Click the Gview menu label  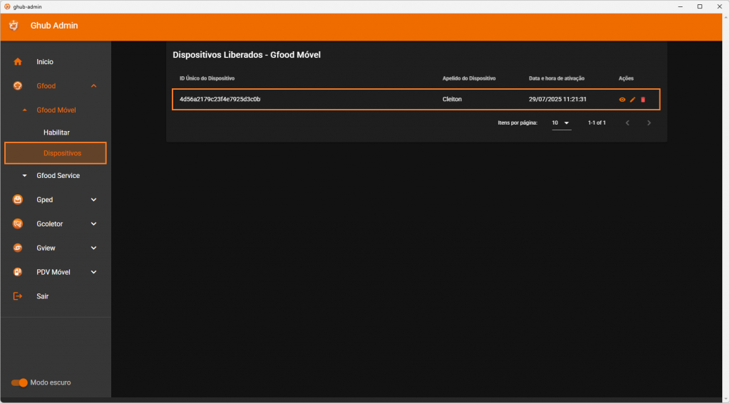coord(46,248)
